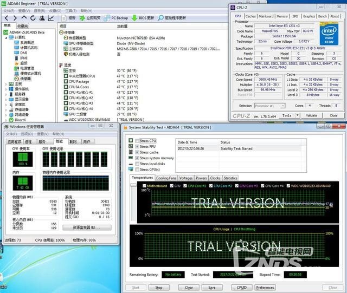This screenshot has width=347, height=293.
Task: Uncheck the Stress system memory checkbox
Action: coord(137,158)
